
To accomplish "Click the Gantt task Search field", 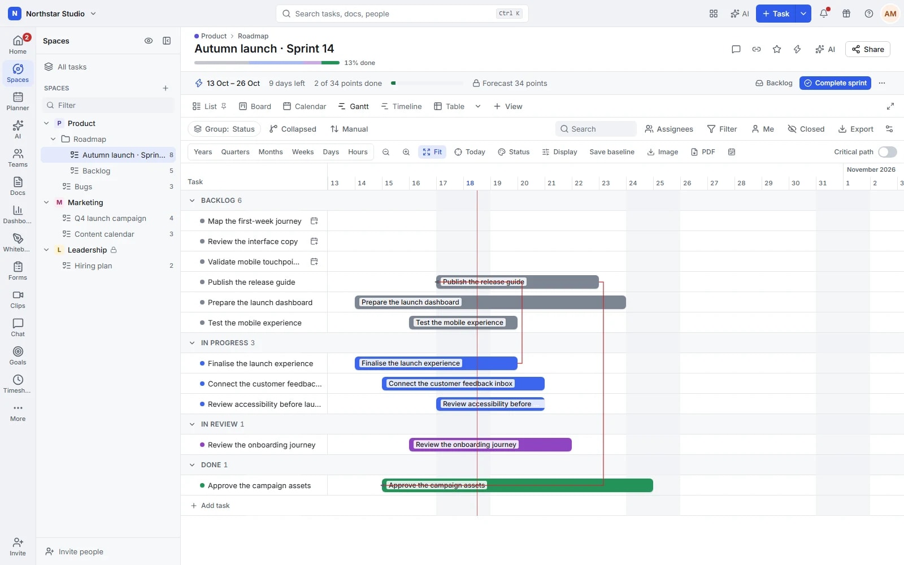I will point(596,129).
